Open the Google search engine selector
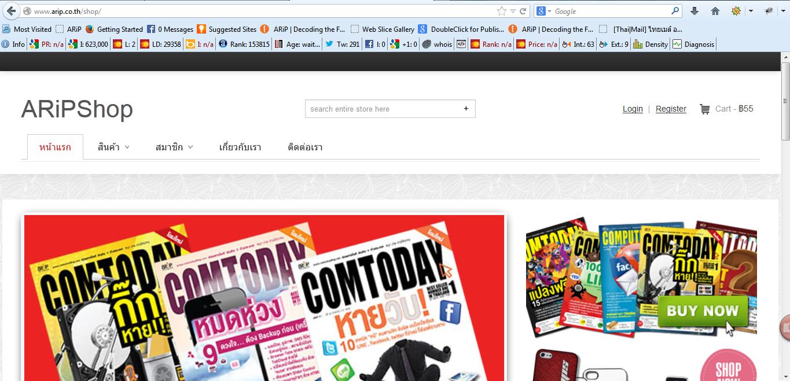The image size is (790, 381). pos(543,11)
